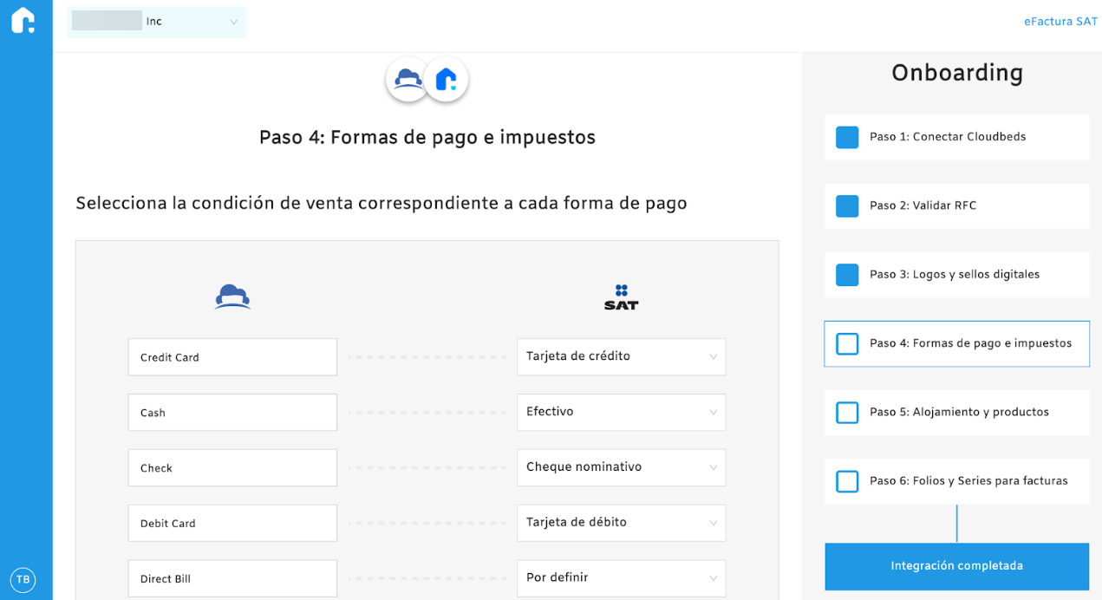Image resolution: width=1102 pixels, height=600 pixels.
Task: Click the Cloudbeds round icon at top
Action: pyautogui.click(x=408, y=80)
